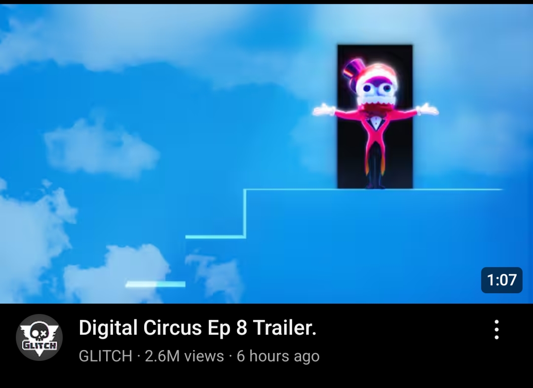Open the three-dot video options menu

click(x=496, y=330)
